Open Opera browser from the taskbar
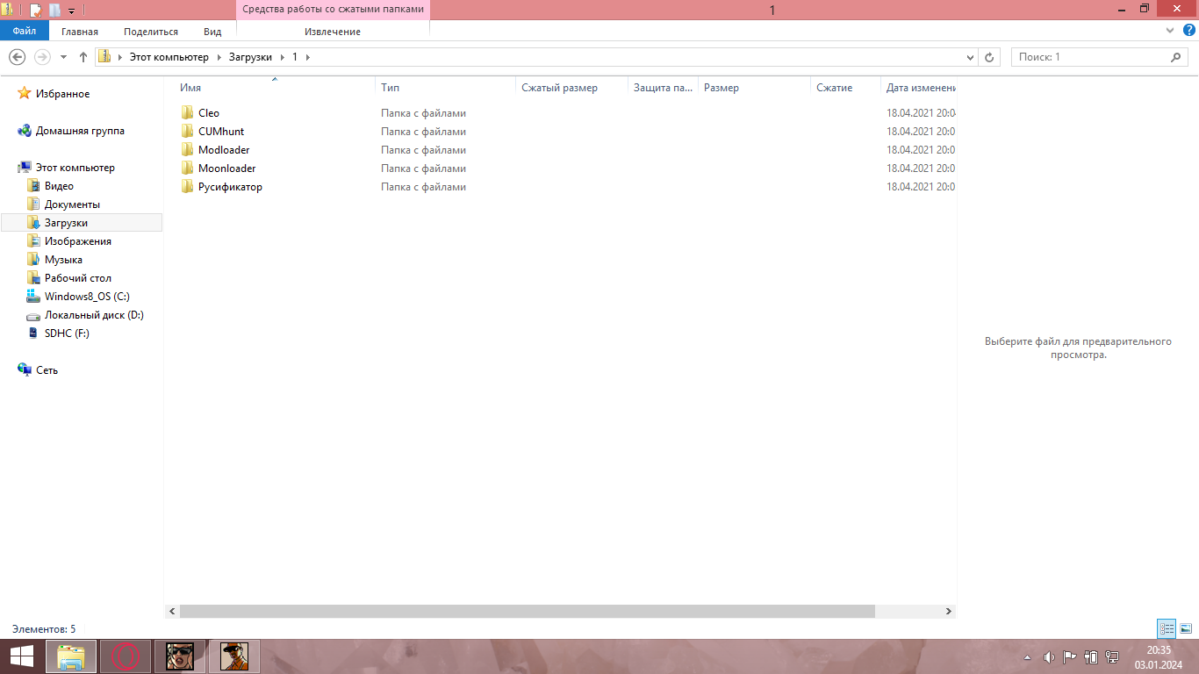The image size is (1199, 674). [126, 656]
